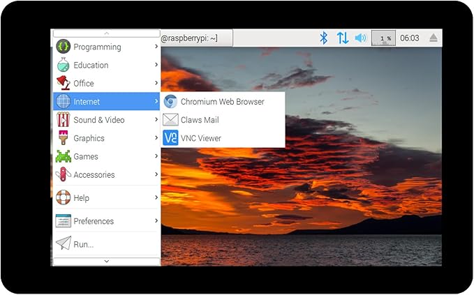
Task: Open the Bluetooth icon in the panel
Action: click(324, 38)
